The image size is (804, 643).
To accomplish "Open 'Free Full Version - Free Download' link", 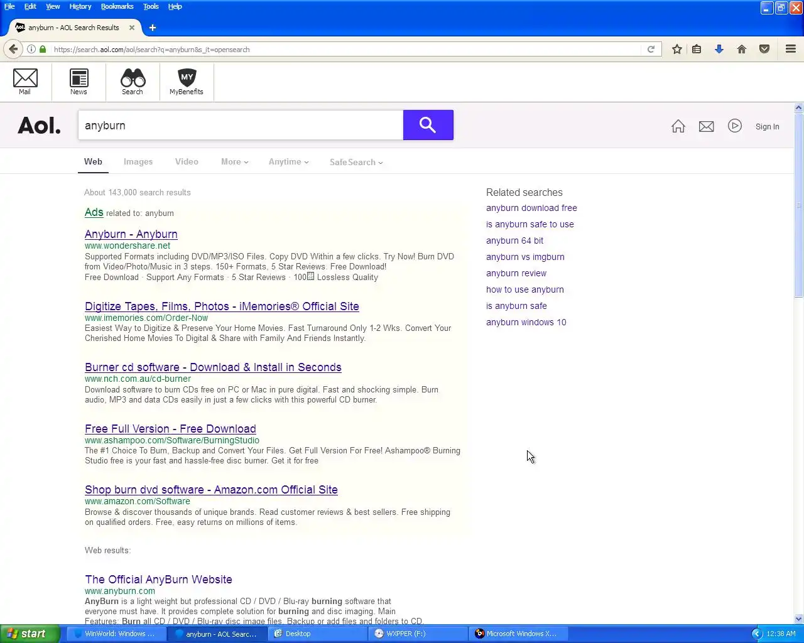I will pos(170,429).
